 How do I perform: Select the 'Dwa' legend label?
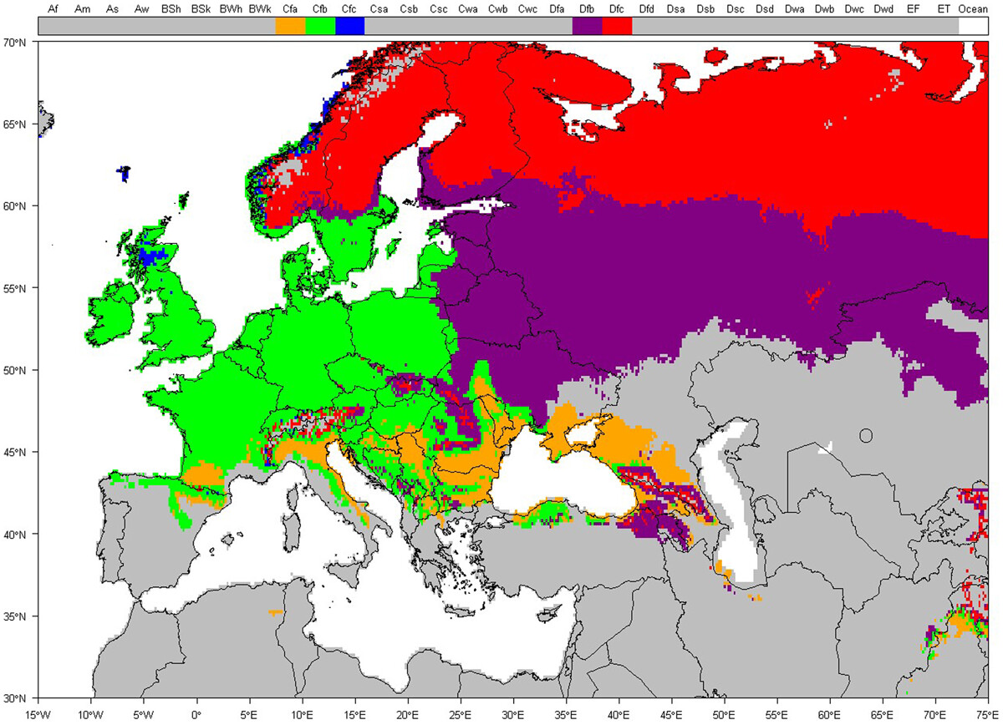pos(795,9)
